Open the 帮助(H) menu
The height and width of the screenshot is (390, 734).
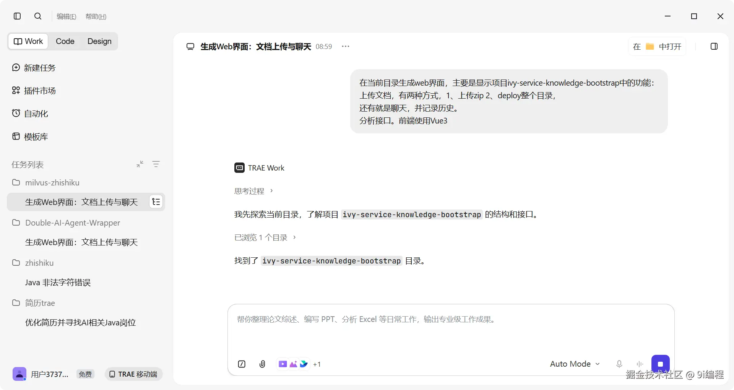[96, 16]
